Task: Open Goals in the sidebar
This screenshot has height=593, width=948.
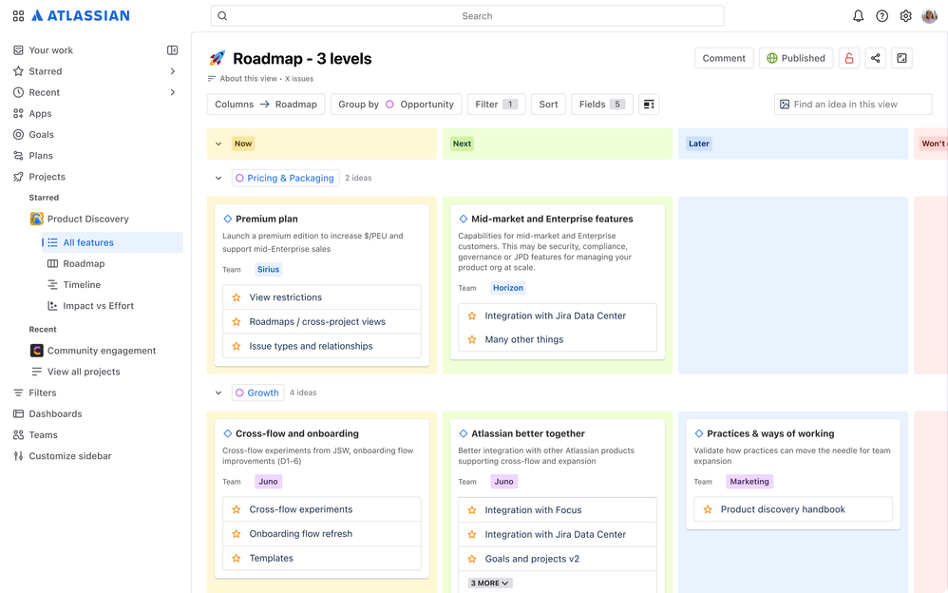Action: 41,134
